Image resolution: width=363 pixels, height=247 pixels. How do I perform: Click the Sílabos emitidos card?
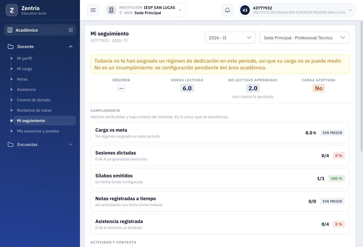220,178
